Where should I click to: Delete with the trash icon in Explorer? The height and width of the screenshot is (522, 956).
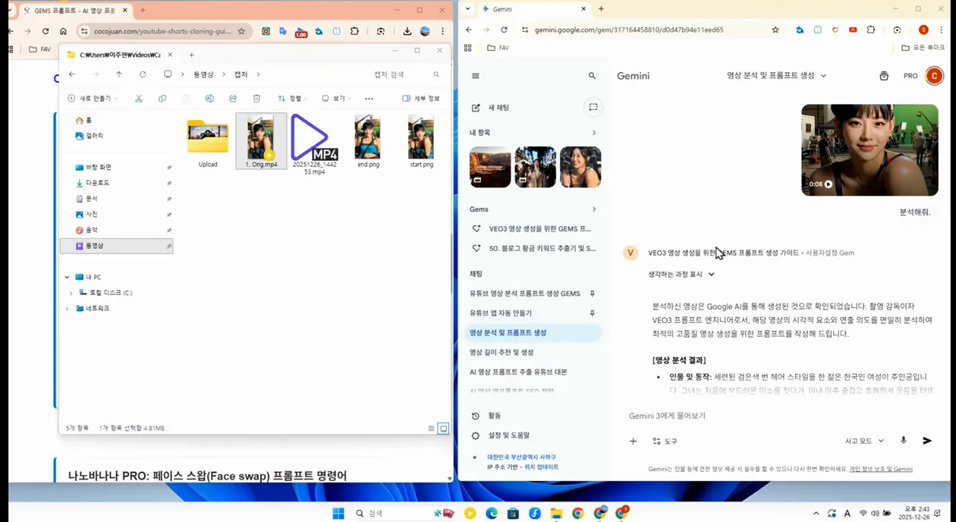[x=256, y=99]
